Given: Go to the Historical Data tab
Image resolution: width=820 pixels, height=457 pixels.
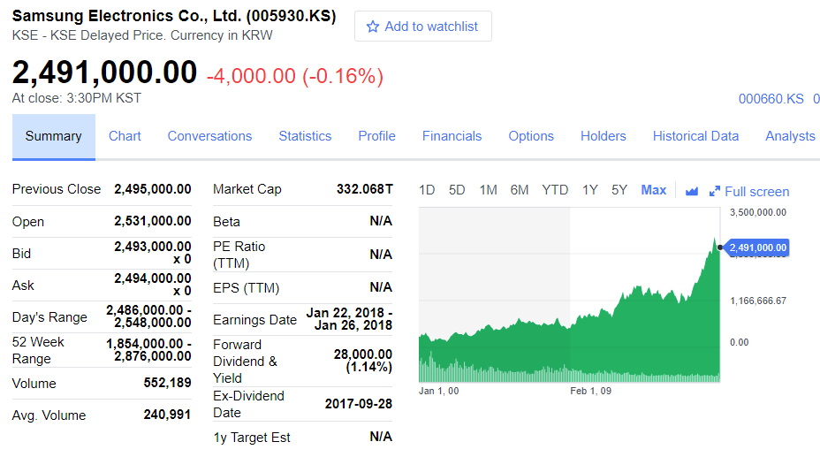Looking at the screenshot, I should pos(695,136).
